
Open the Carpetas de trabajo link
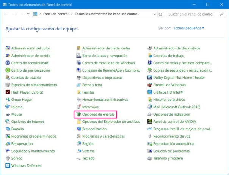pos(169,56)
